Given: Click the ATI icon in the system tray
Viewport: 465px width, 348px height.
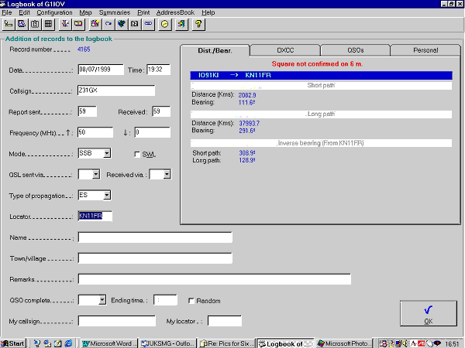Looking at the screenshot, I should tap(421, 343).
